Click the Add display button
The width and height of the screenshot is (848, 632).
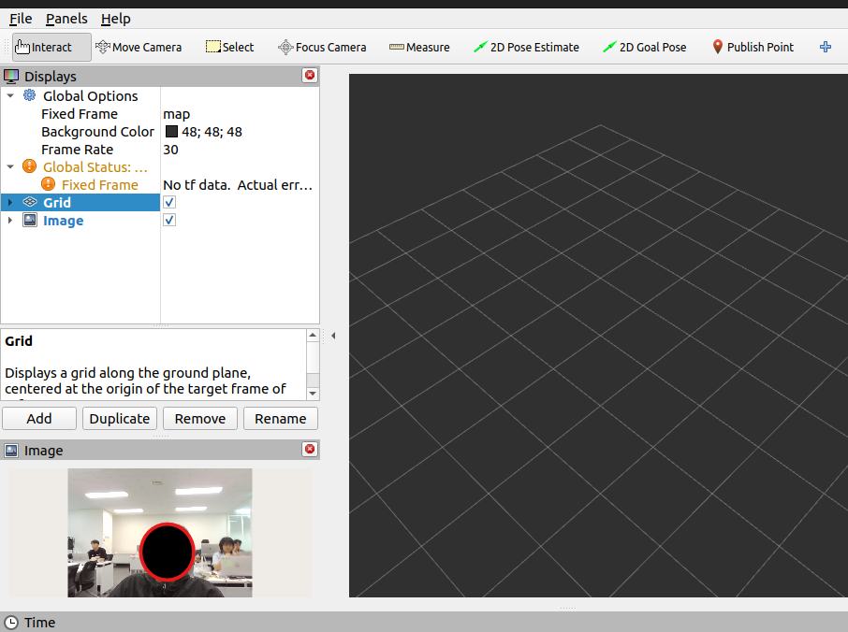tap(39, 419)
